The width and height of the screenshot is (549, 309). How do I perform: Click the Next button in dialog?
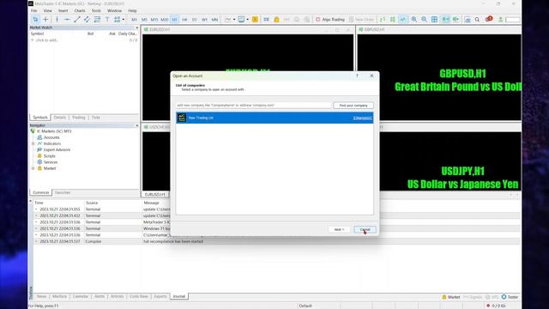pos(339,229)
